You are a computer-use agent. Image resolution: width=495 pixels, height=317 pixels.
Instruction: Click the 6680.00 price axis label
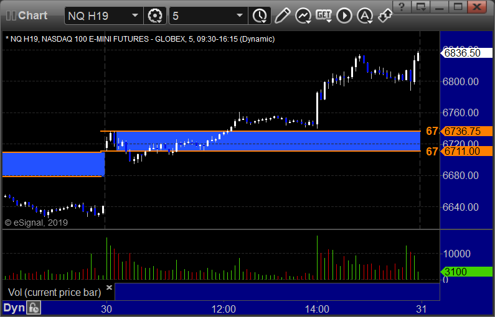coord(461,175)
